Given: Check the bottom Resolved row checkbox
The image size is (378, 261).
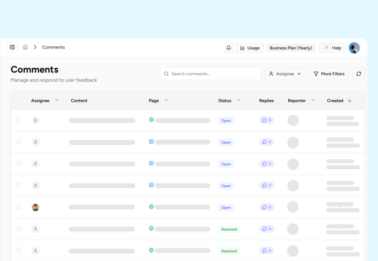Looking at the screenshot, I should (18, 250).
